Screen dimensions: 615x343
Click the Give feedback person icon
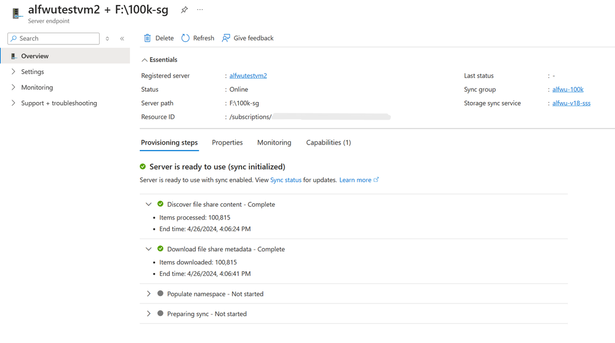[226, 38]
